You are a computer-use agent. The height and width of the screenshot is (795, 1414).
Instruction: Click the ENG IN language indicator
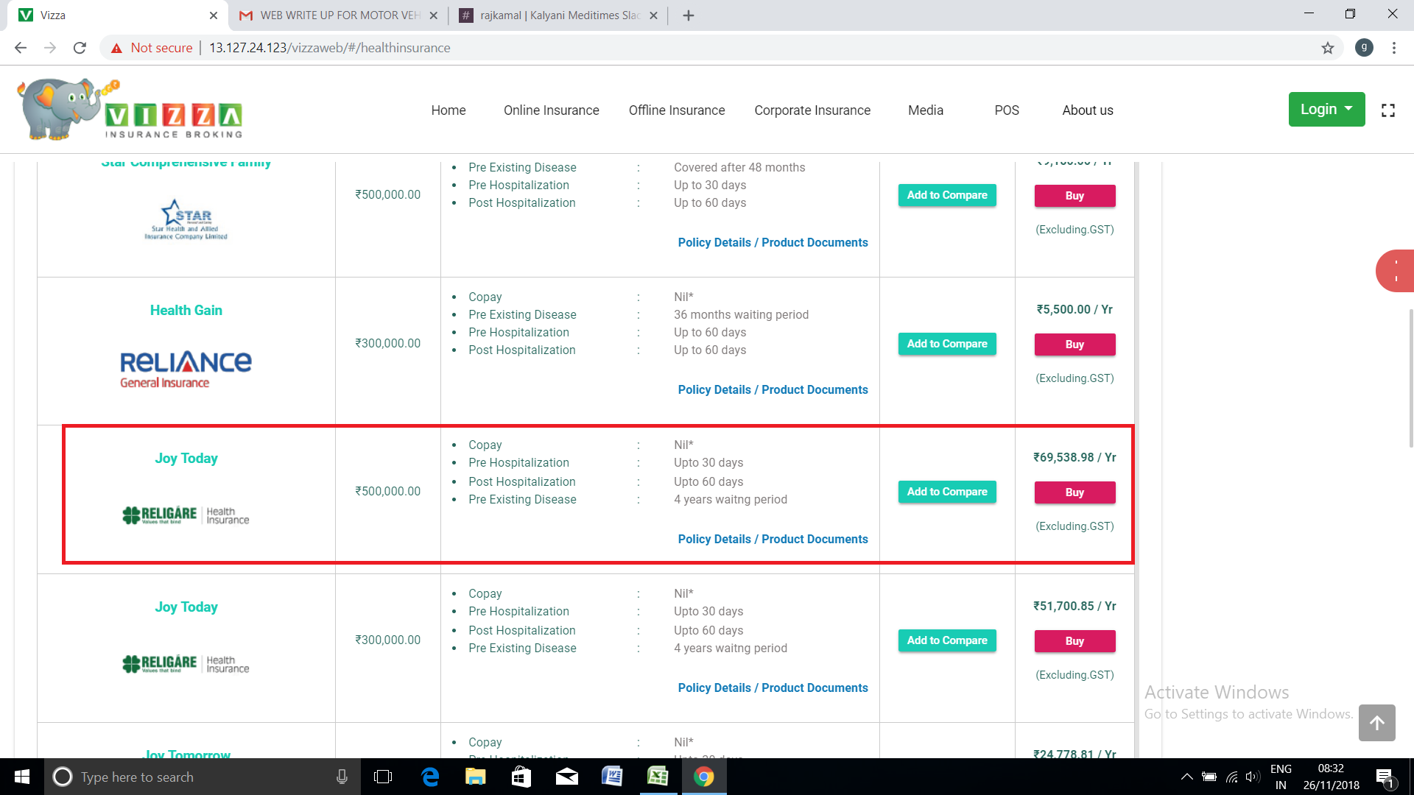(x=1281, y=777)
